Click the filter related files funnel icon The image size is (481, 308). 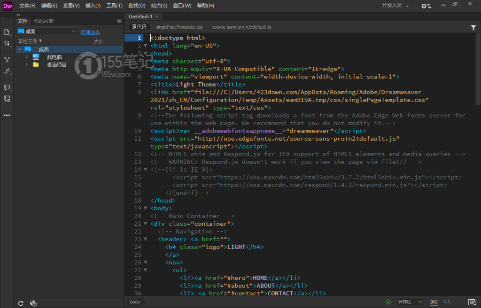tap(473, 28)
